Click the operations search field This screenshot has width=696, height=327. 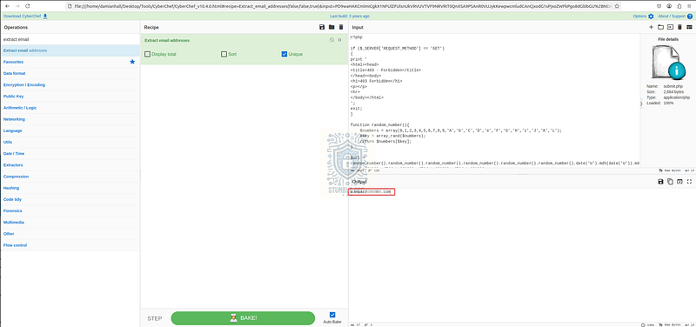pos(70,39)
